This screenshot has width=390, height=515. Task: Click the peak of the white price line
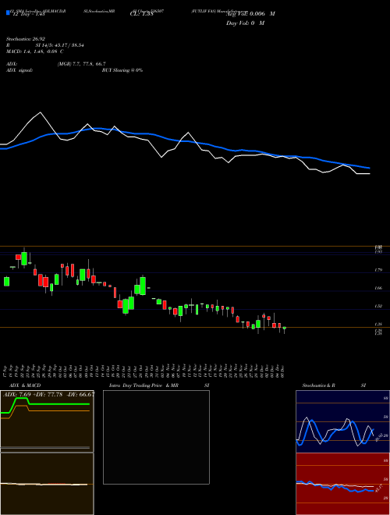tap(41, 112)
